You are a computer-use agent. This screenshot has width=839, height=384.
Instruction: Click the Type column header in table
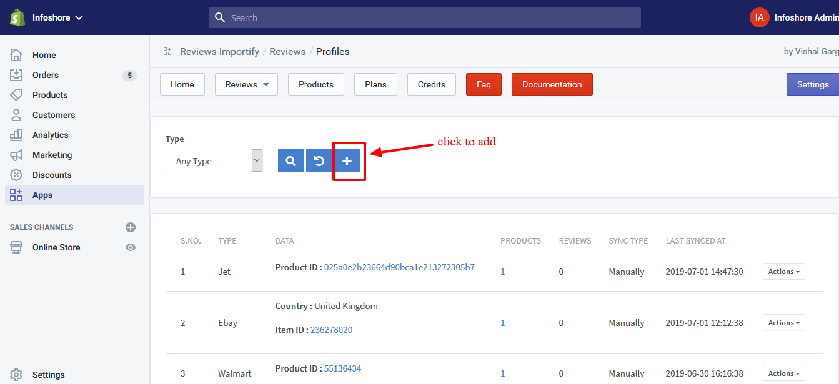click(227, 240)
